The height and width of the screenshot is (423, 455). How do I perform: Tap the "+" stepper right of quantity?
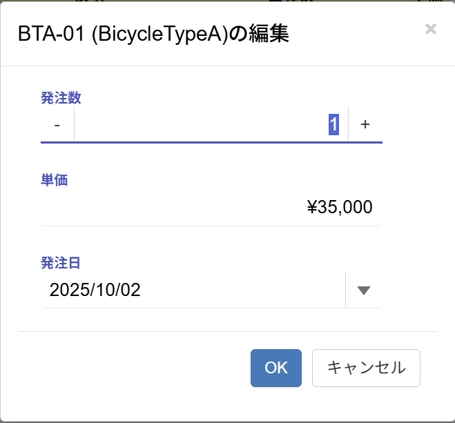(x=365, y=124)
